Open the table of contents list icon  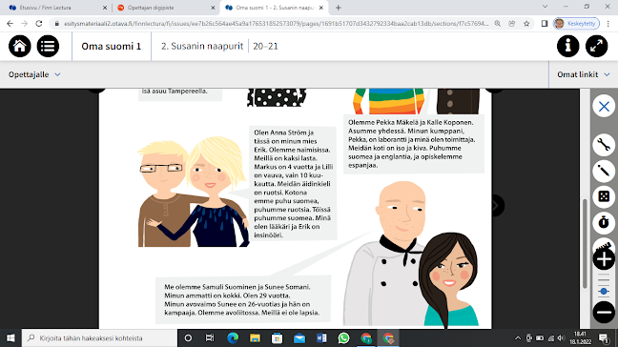(x=48, y=46)
